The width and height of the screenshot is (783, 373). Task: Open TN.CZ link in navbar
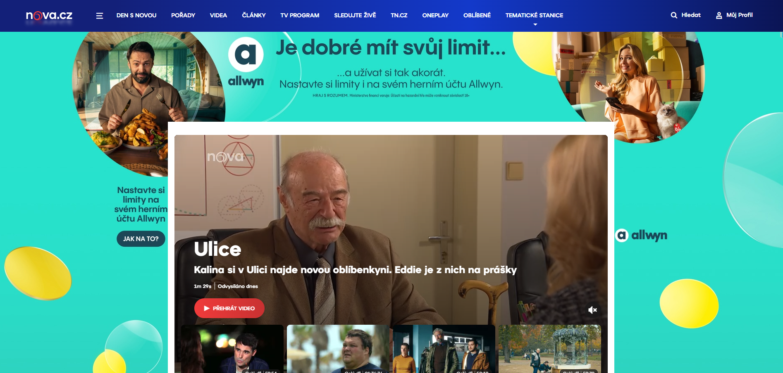pos(399,15)
